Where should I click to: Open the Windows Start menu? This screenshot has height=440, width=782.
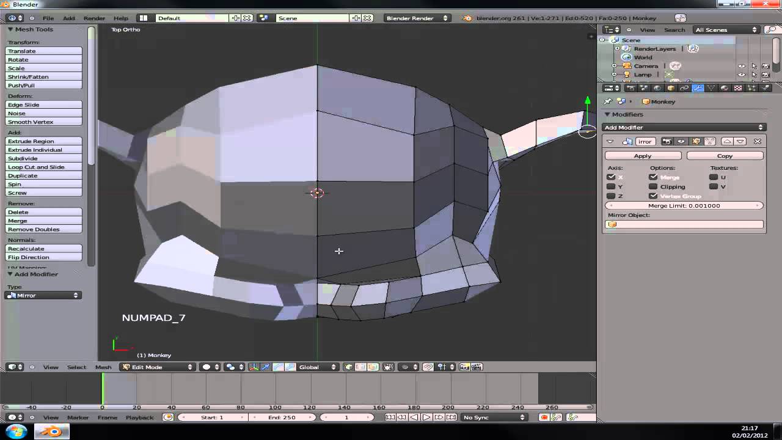pos(16,431)
